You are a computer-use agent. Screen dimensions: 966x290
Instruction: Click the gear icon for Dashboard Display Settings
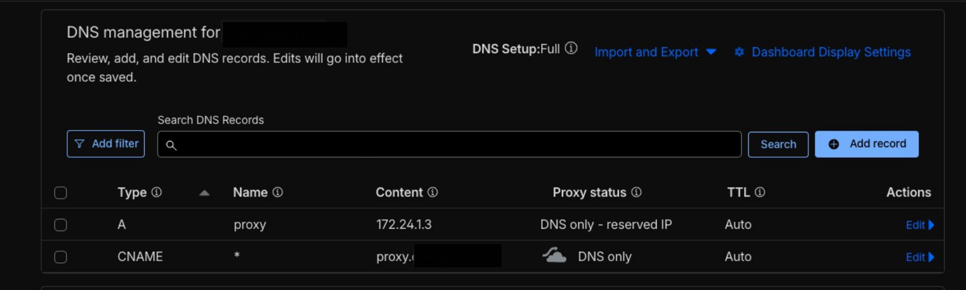pos(739,52)
